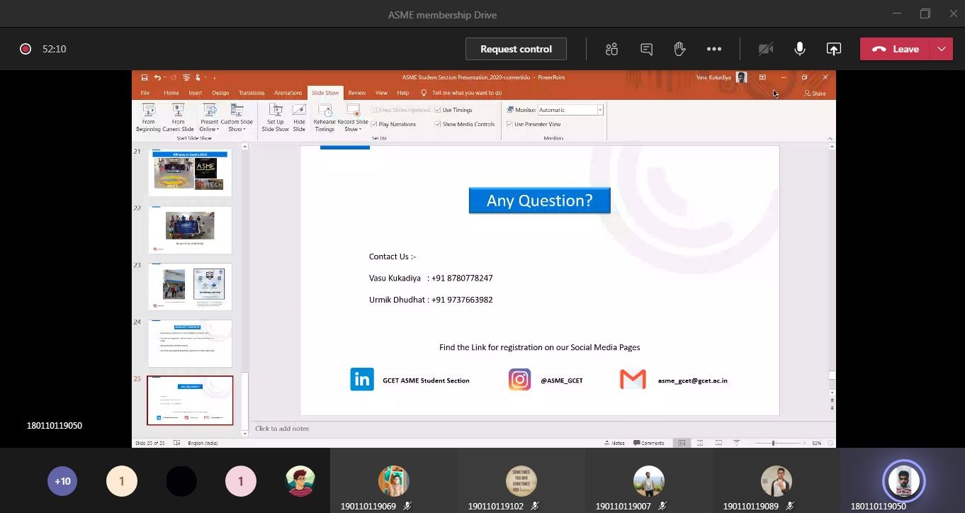The image size is (965, 513).
Task: Start Slide Show from status bar
Action: tap(737, 443)
